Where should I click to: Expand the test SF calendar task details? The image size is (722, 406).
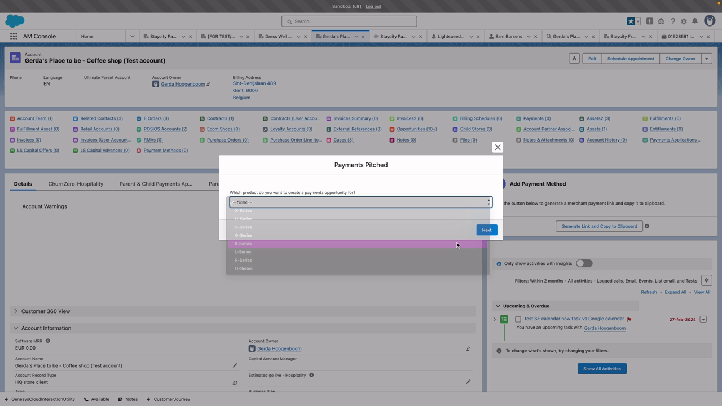pyautogui.click(x=495, y=319)
